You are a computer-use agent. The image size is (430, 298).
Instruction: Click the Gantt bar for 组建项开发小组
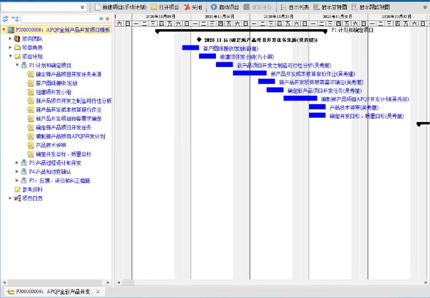tap(207, 56)
